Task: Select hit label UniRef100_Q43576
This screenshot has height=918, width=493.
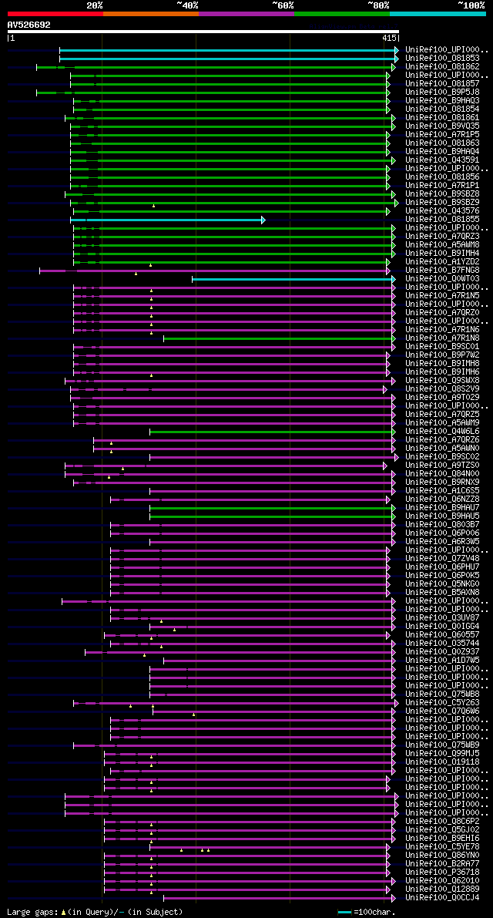Action: pyautogui.click(x=442, y=211)
